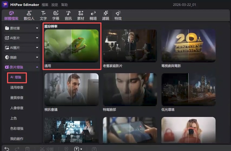Viewport: 231px width, 151px height.
Task: Click the redo arrow icon
Action: click(17, 149)
